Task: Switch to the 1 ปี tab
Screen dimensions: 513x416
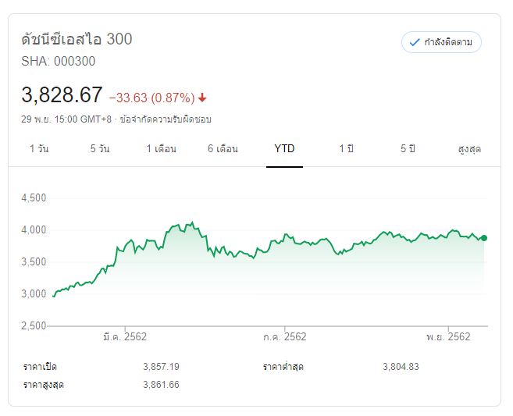Action: click(x=346, y=149)
